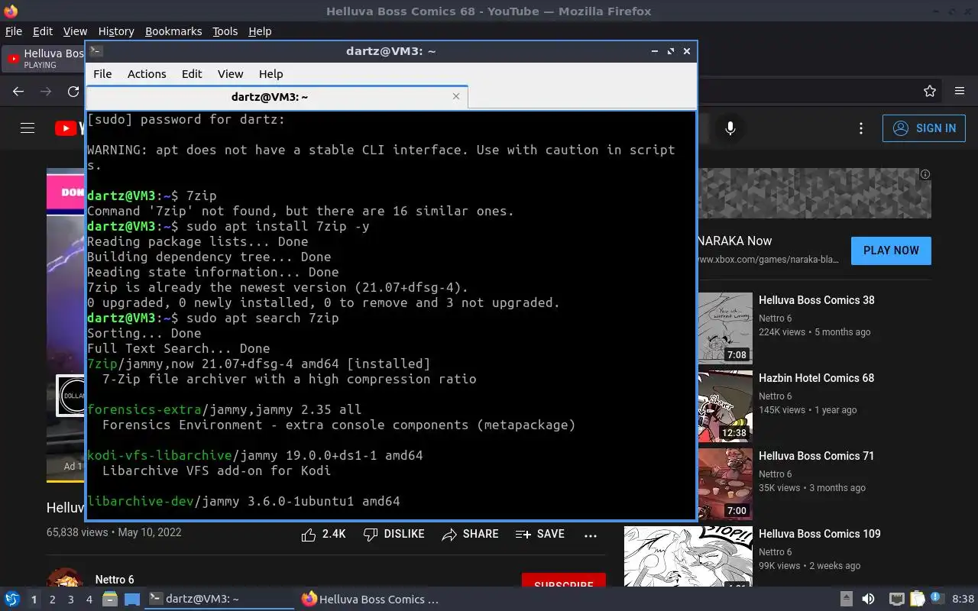Select the dartz@VM3: ~ terminal tab

pyautogui.click(x=270, y=97)
